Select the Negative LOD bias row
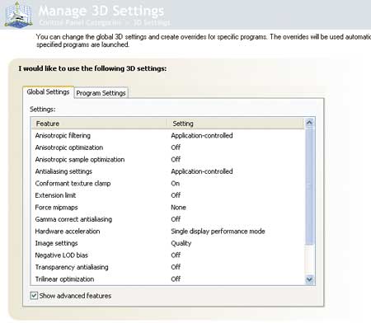This screenshot has height=323, width=371. point(167,255)
